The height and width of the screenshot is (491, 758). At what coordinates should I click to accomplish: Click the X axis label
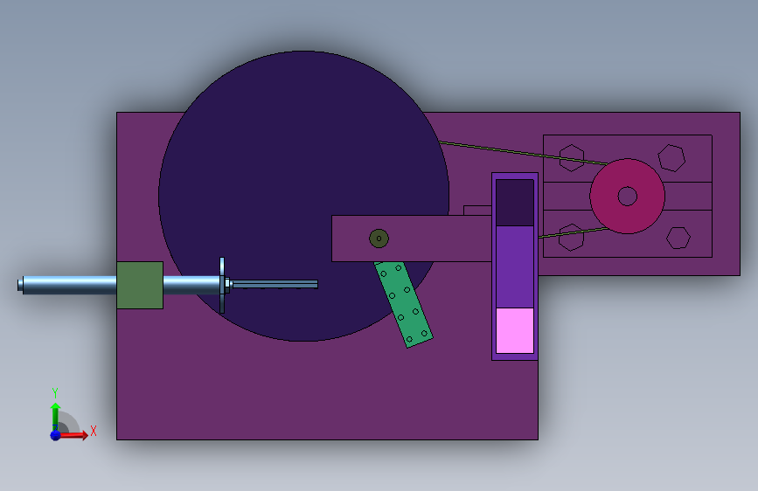(94, 431)
